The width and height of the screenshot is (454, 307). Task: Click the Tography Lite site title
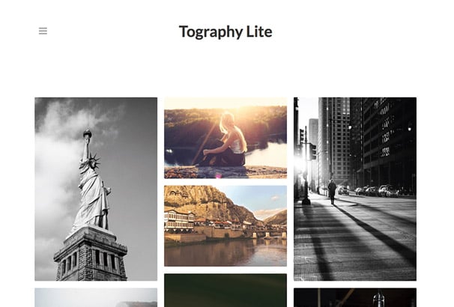(x=226, y=31)
